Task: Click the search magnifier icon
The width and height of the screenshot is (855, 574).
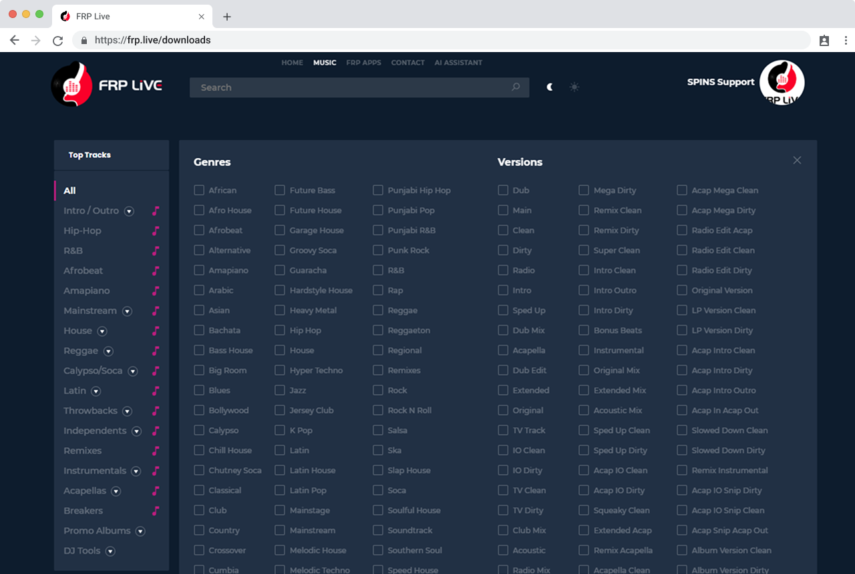Action: coord(516,87)
